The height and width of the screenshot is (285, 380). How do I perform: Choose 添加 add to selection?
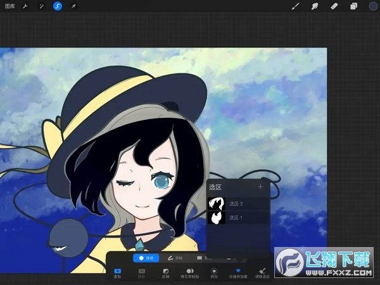click(x=117, y=274)
